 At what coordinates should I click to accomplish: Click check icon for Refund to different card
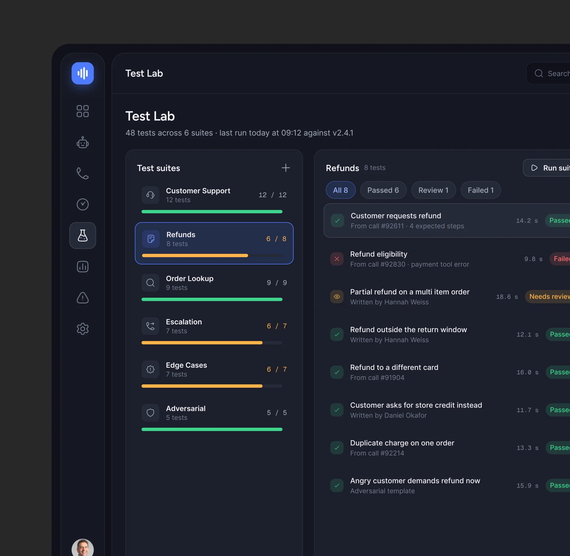coord(337,372)
